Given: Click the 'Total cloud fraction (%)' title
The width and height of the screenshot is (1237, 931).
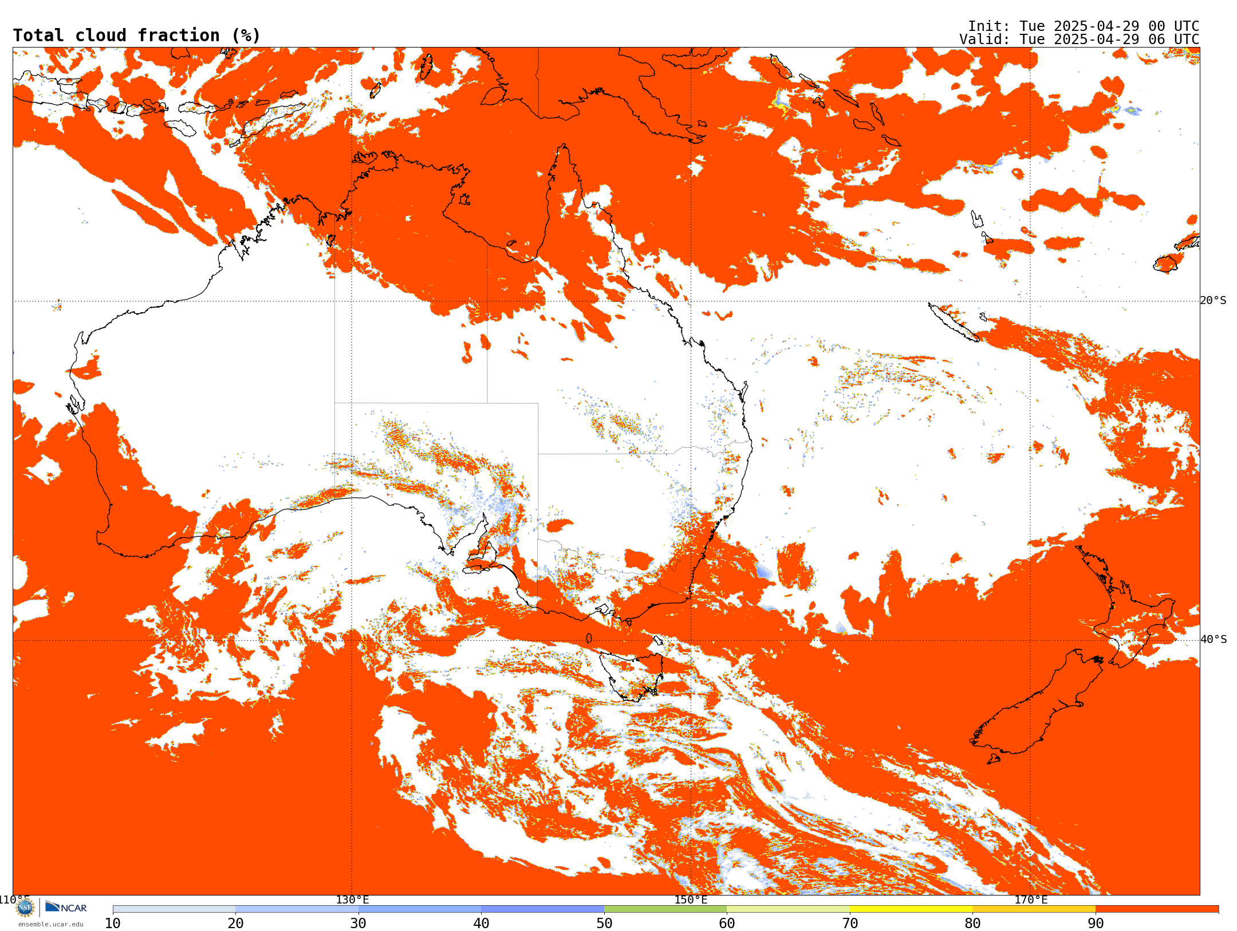Looking at the screenshot, I should [x=136, y=35].
